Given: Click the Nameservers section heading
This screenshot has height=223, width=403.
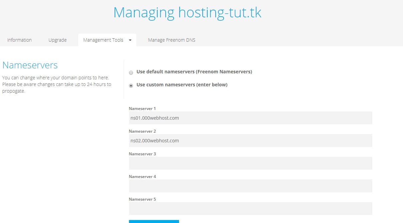Looking at the screenshot, I should tap(30, 65).
